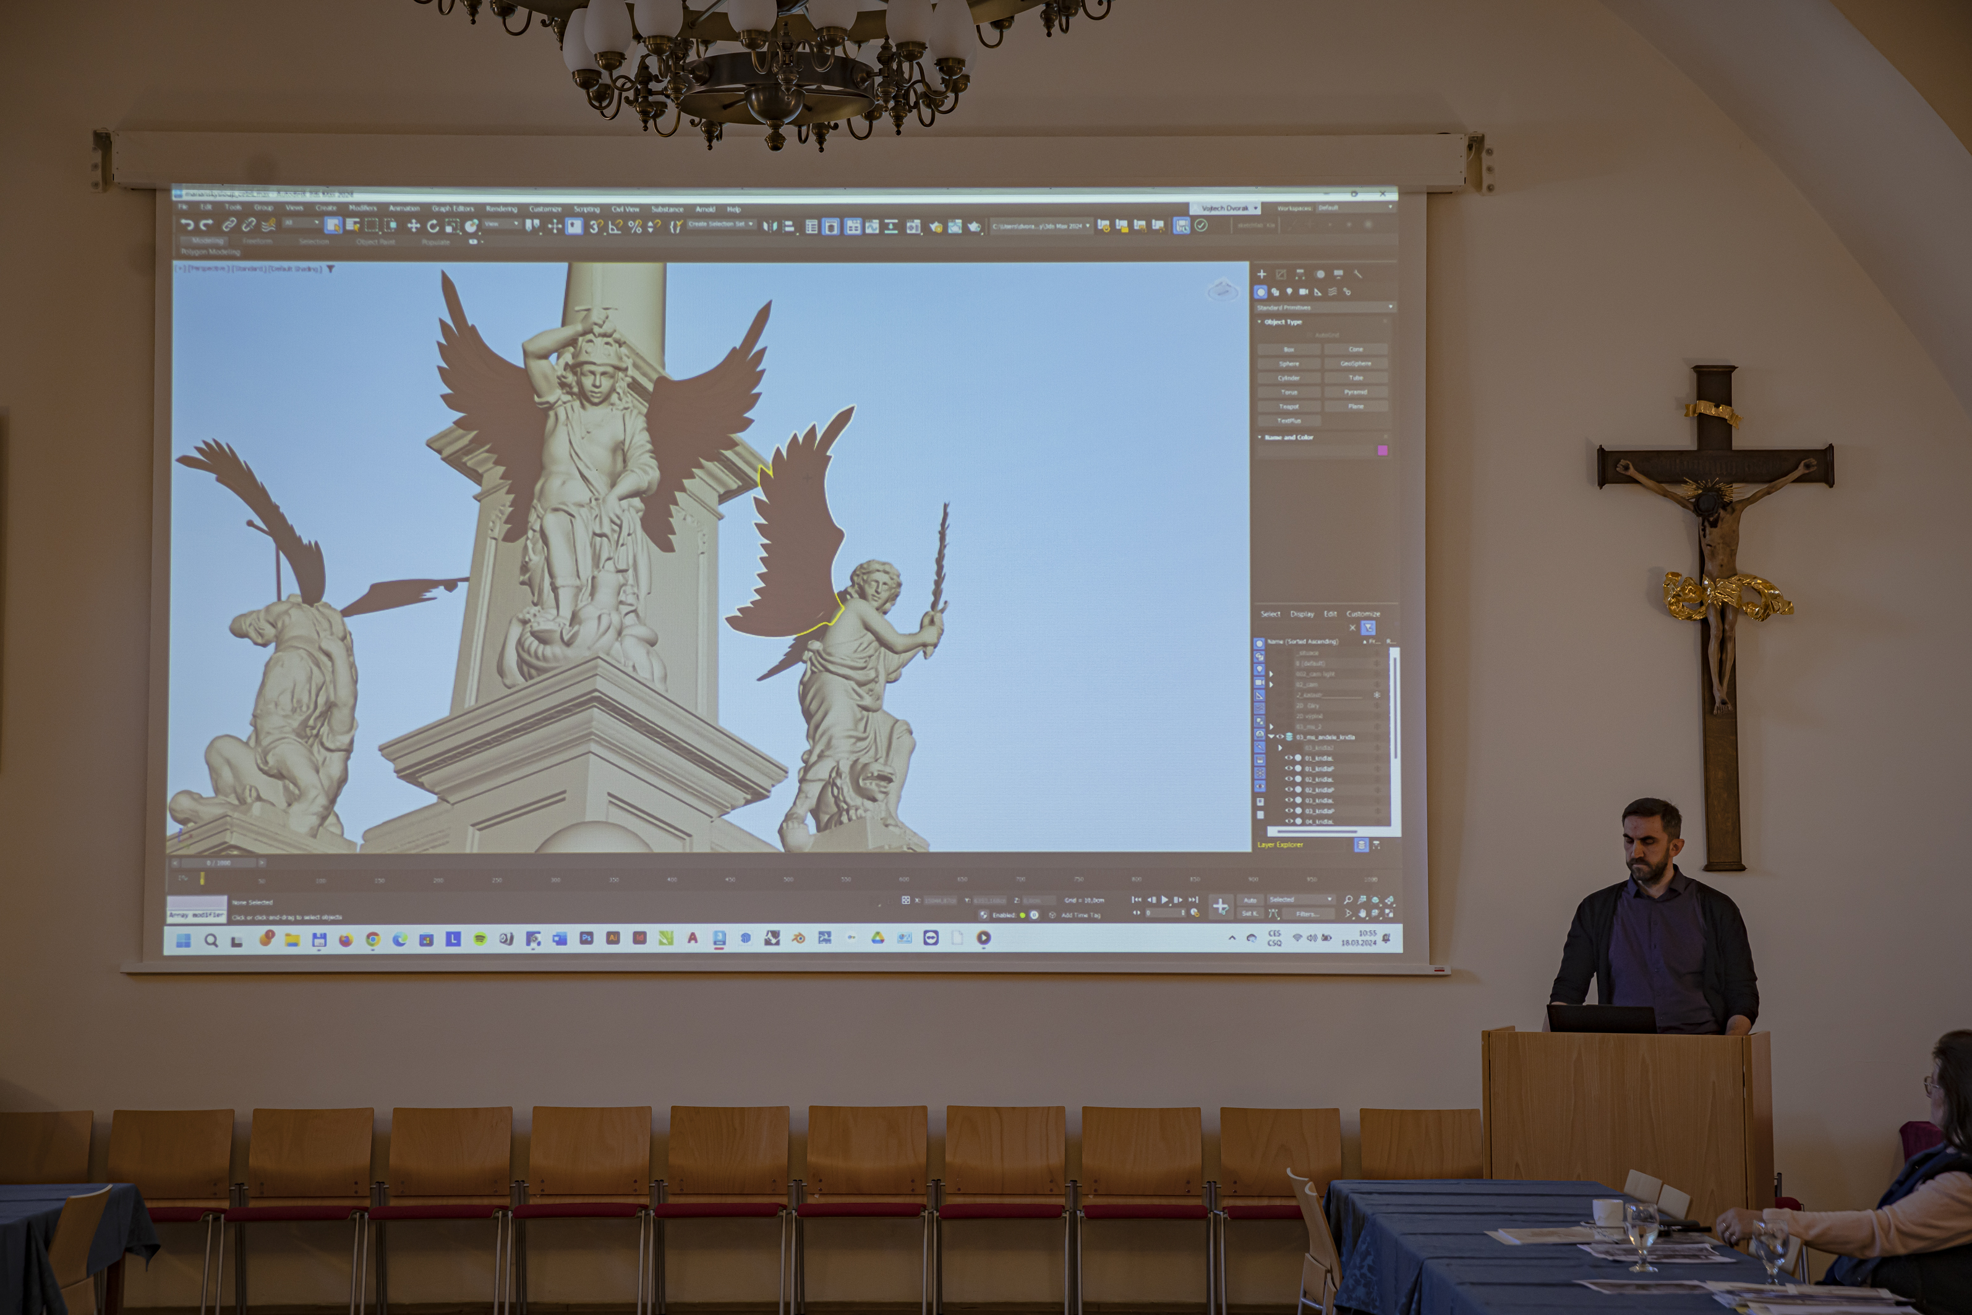The image size is (1972, 1315).
Task: Click the Pyramid button
Action: (1355, 393)
